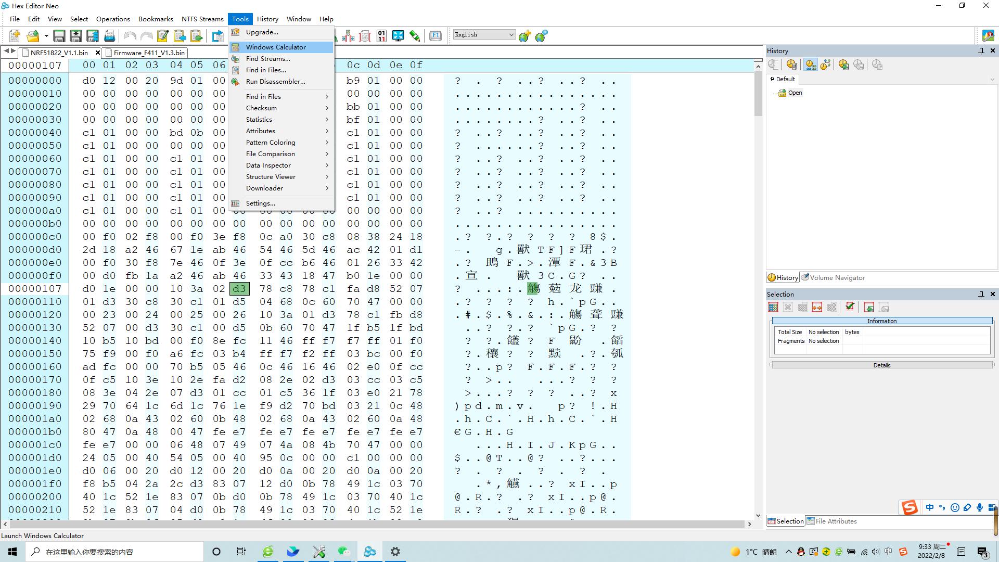Click the globe icon with blue plus
Screen dimensions: 999x562
click(541, 36)
